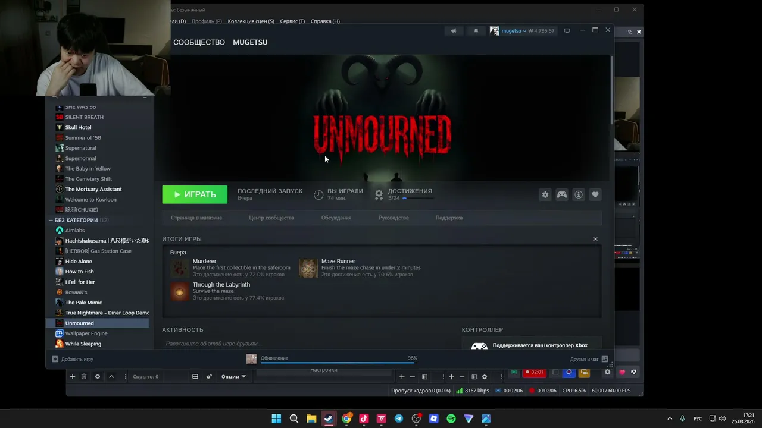Image resolution: width=762 pixels, height=428 pixels.
Task: Click the Maze Runner achievement icon
Action: click(x=308, y=268)
